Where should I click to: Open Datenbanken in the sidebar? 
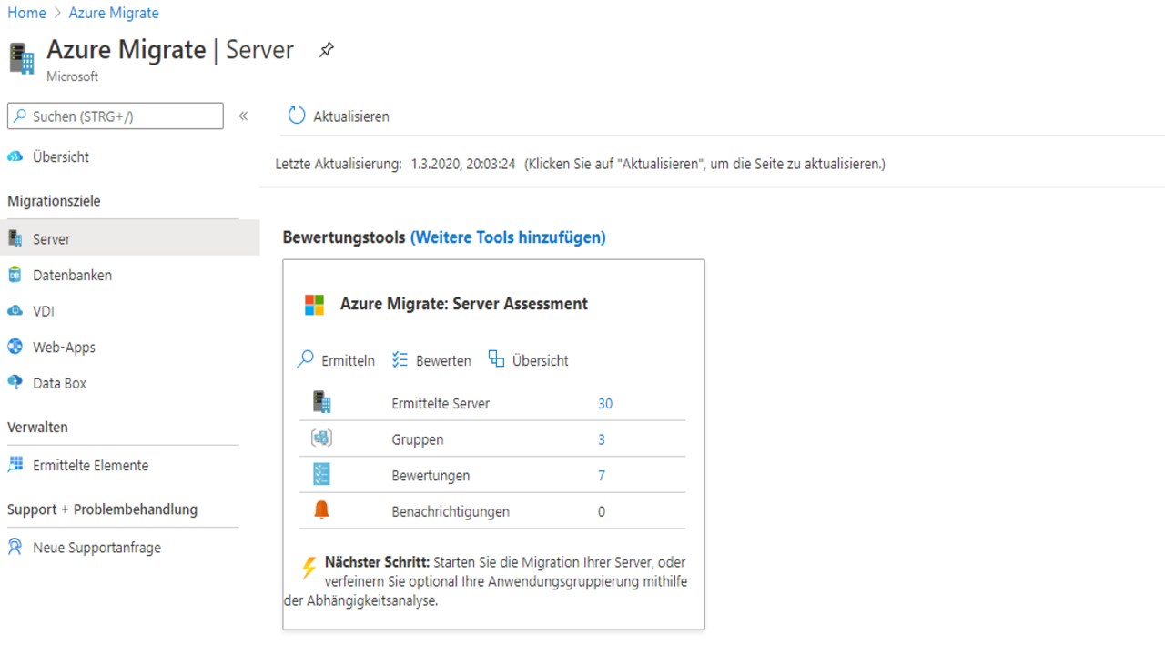tap(72, 275)
